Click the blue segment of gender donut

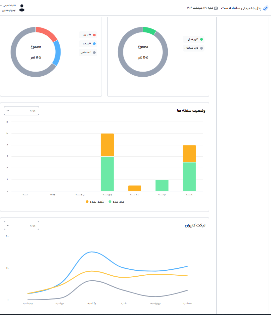click(x=57, y=53)
